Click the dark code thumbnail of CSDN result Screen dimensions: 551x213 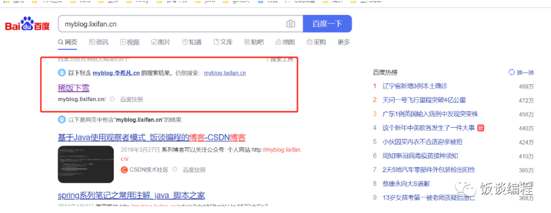pos(86,164)
